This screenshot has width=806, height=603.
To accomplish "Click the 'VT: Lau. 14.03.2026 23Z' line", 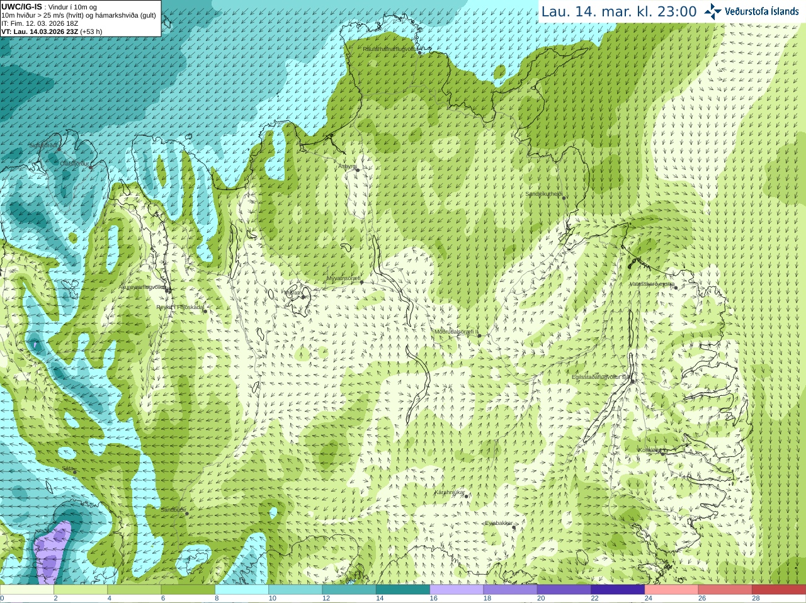I will point(40,31).
